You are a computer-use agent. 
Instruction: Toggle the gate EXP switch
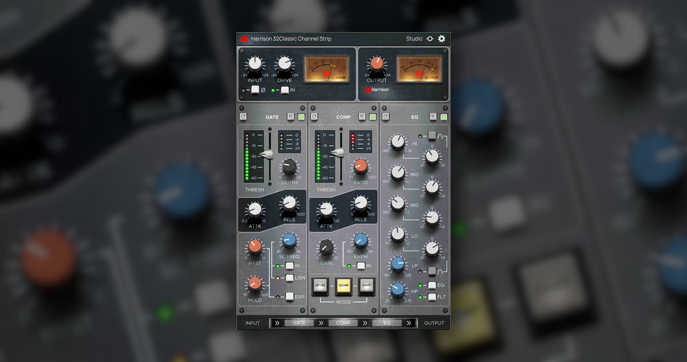point(290,297)
